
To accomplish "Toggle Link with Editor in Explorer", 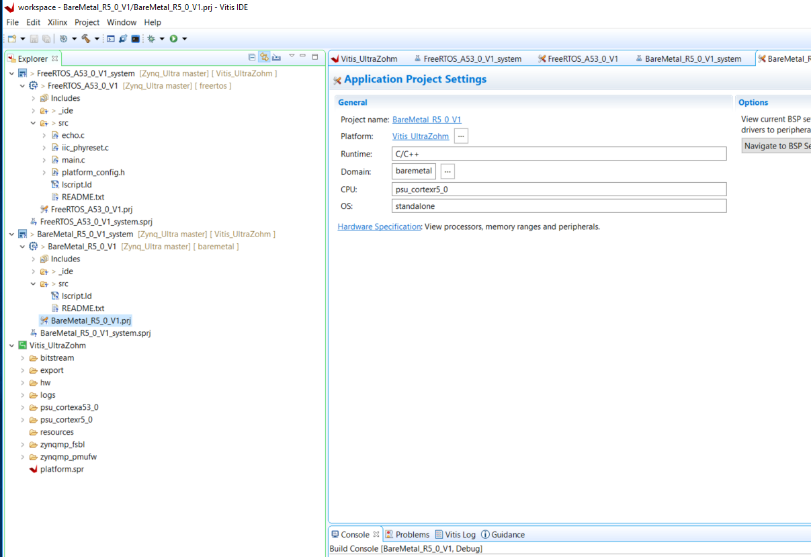I will (x=264, y=58).
